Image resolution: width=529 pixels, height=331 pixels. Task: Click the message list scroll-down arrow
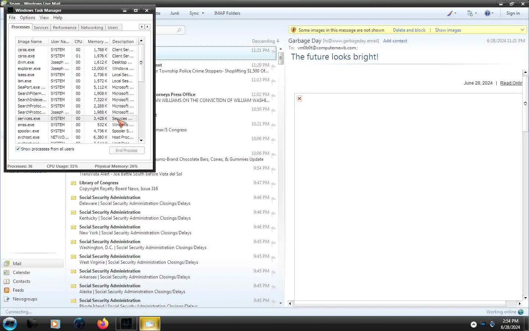[x=281, y=303]
